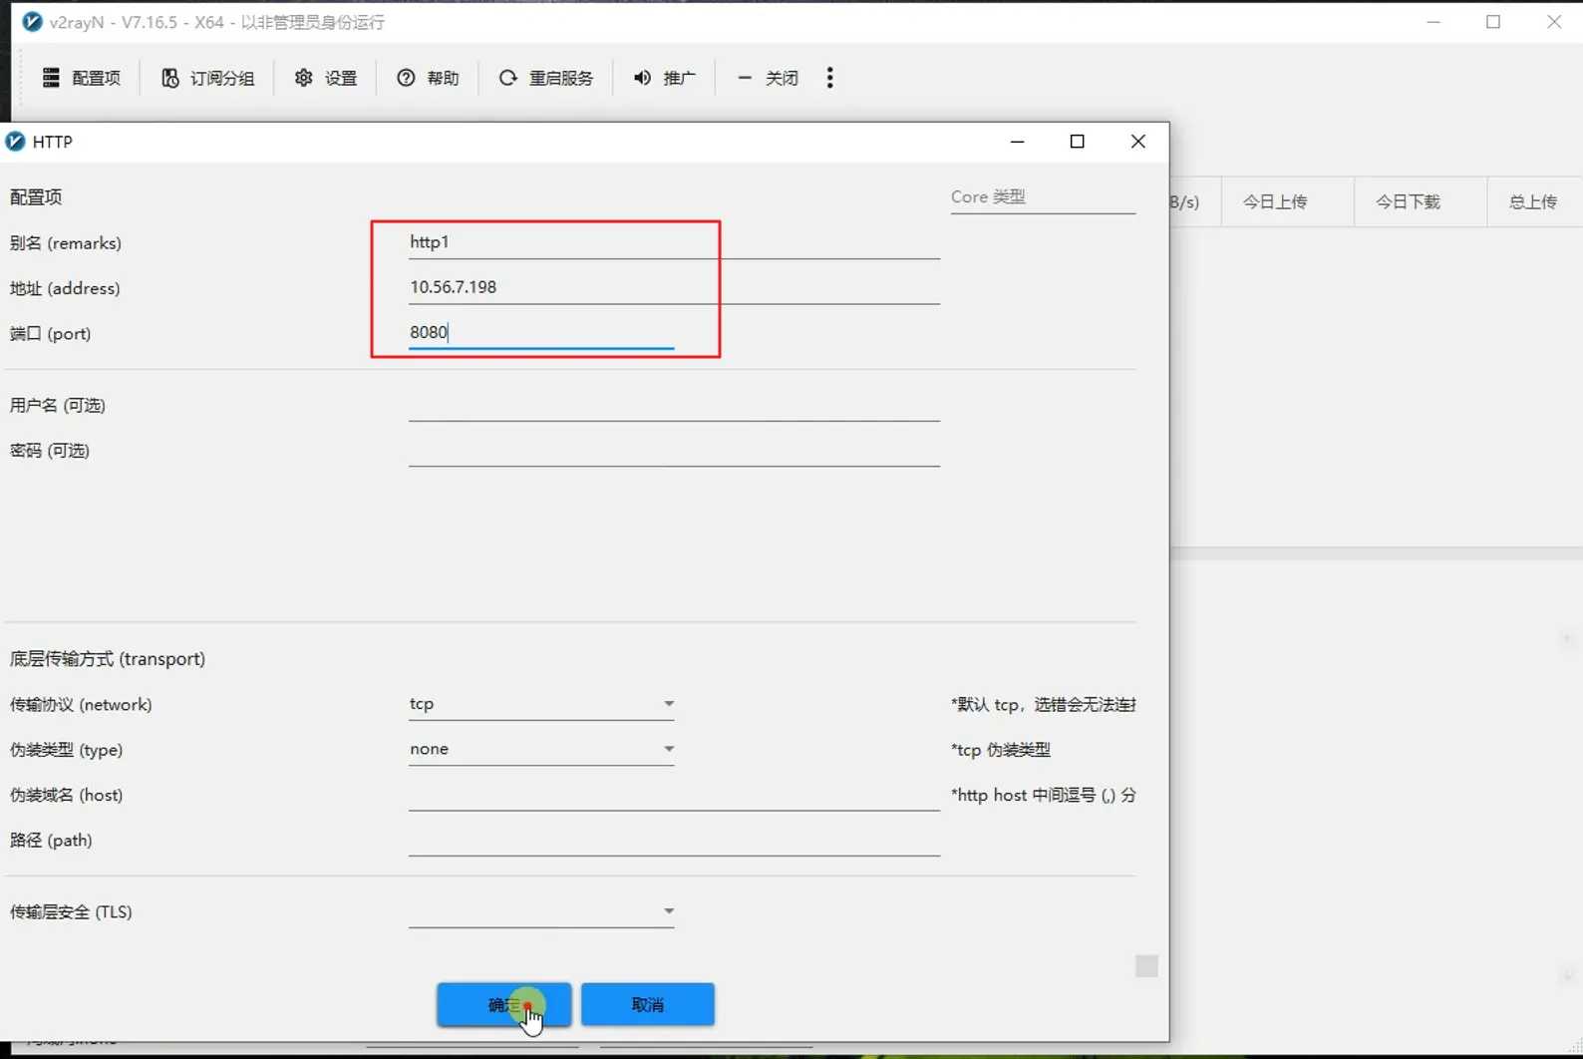Viewport: 1583px width, 1059px height.
Task: Click the 关闭 toolbar item
Action: tap(767, 78)
